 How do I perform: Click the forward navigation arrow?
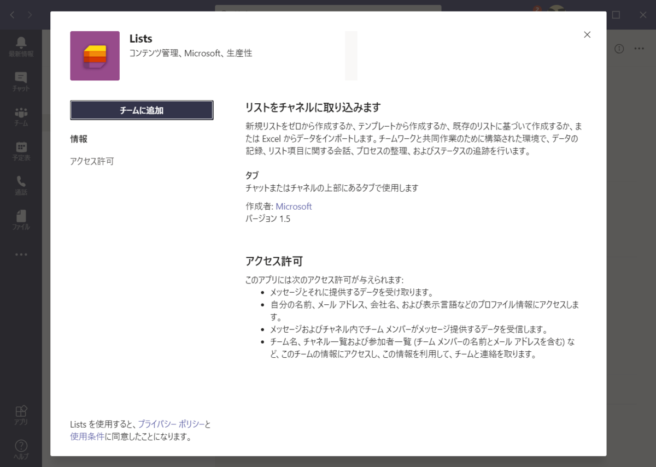[x=30, y=15]
